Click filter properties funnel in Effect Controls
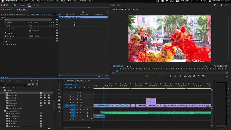This screenshot has width=231, height=130. 99,77
